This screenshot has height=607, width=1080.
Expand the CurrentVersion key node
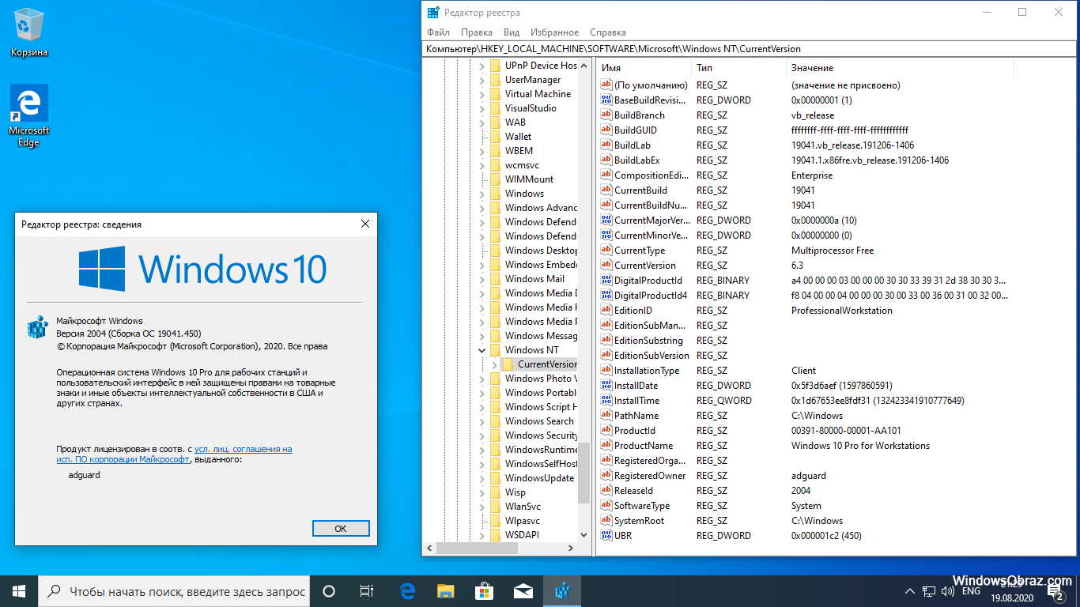(x=495, y=364)
